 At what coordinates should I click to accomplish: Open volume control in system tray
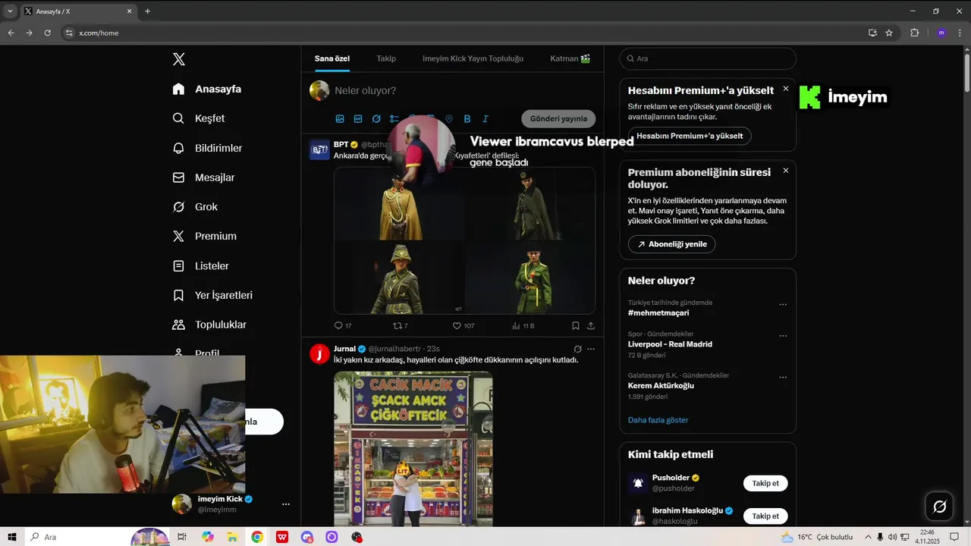click(x=891, y=537)
